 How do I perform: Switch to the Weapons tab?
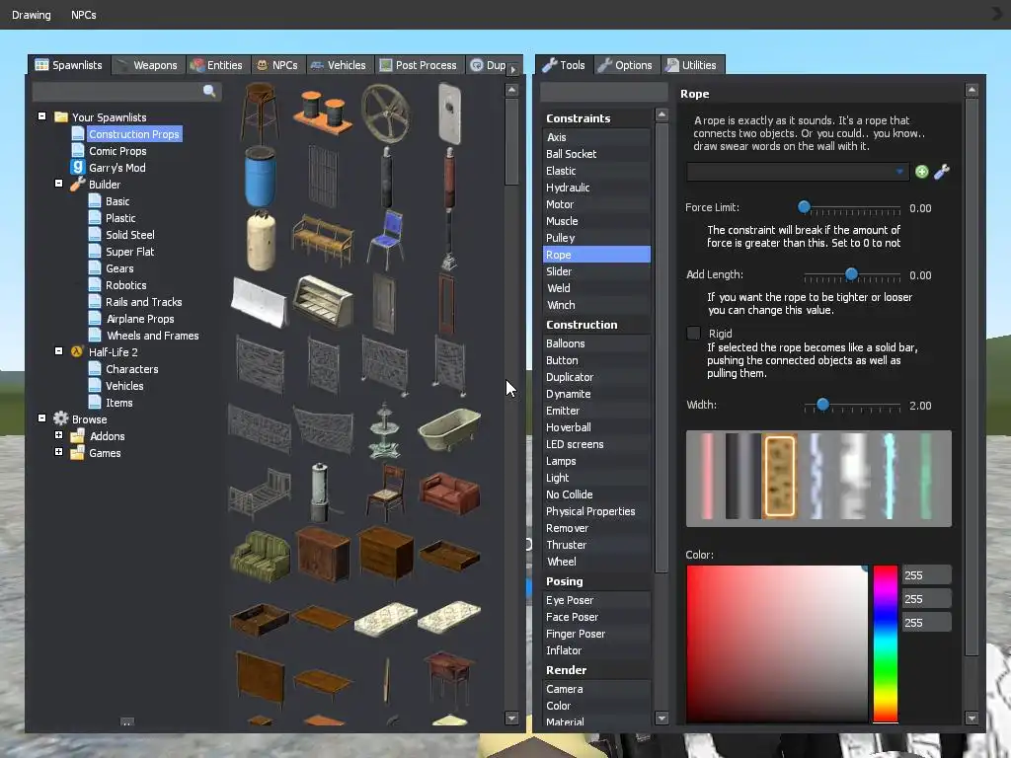[149, 65]
